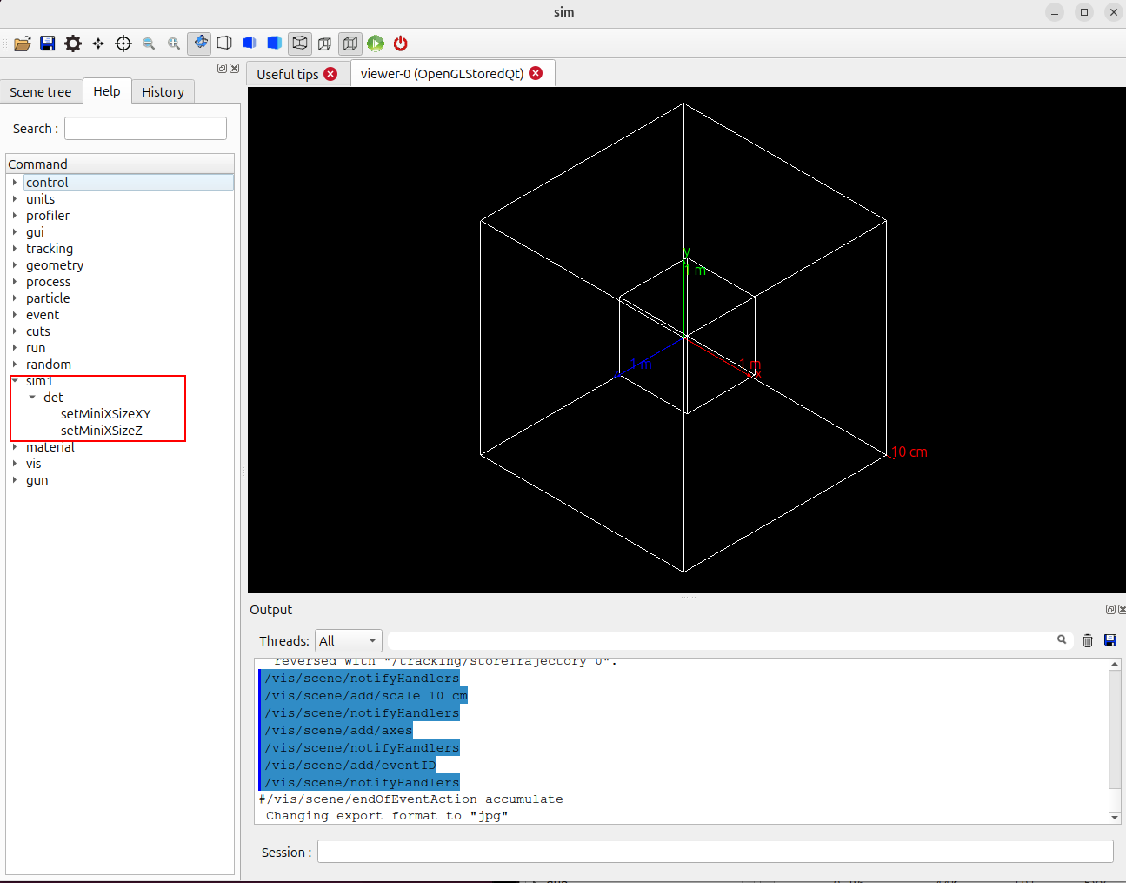Open a macro file with the folder icon
Viewport: 1126px width, 883px height.
coord(23,43)
